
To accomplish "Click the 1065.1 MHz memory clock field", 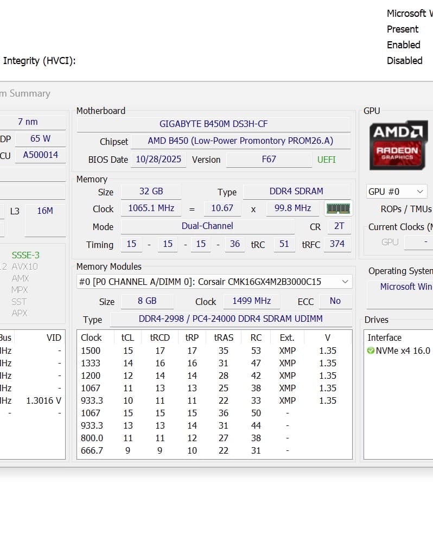I will click(151, 208).
